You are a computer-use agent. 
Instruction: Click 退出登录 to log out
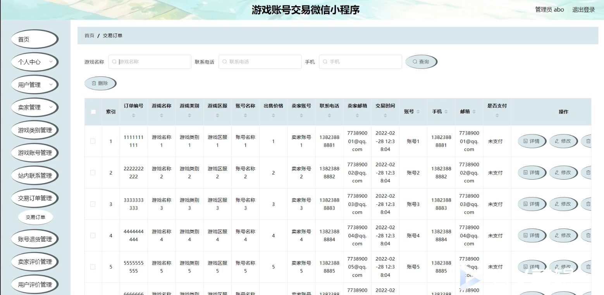pyautogui.click(x=583, y=10)
